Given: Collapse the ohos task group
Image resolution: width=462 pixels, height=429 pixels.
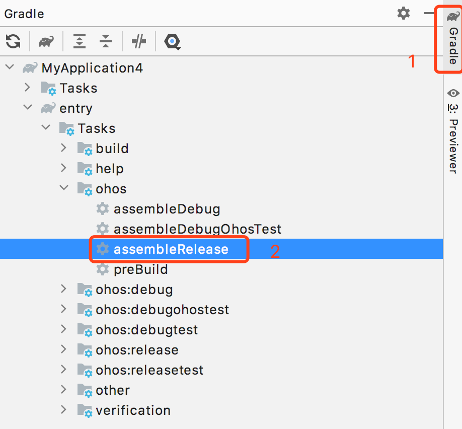Looking at the screenshot, I should [63, 189].
